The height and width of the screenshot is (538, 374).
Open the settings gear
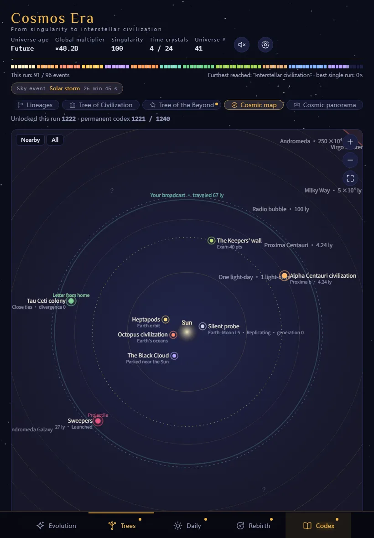[265, 45]
